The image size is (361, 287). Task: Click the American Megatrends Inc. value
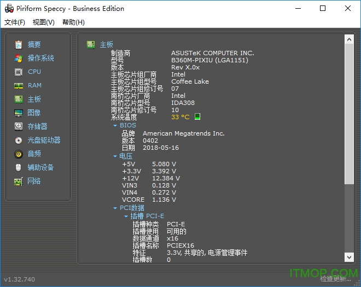pyautogui.click(x=184, y=133)
